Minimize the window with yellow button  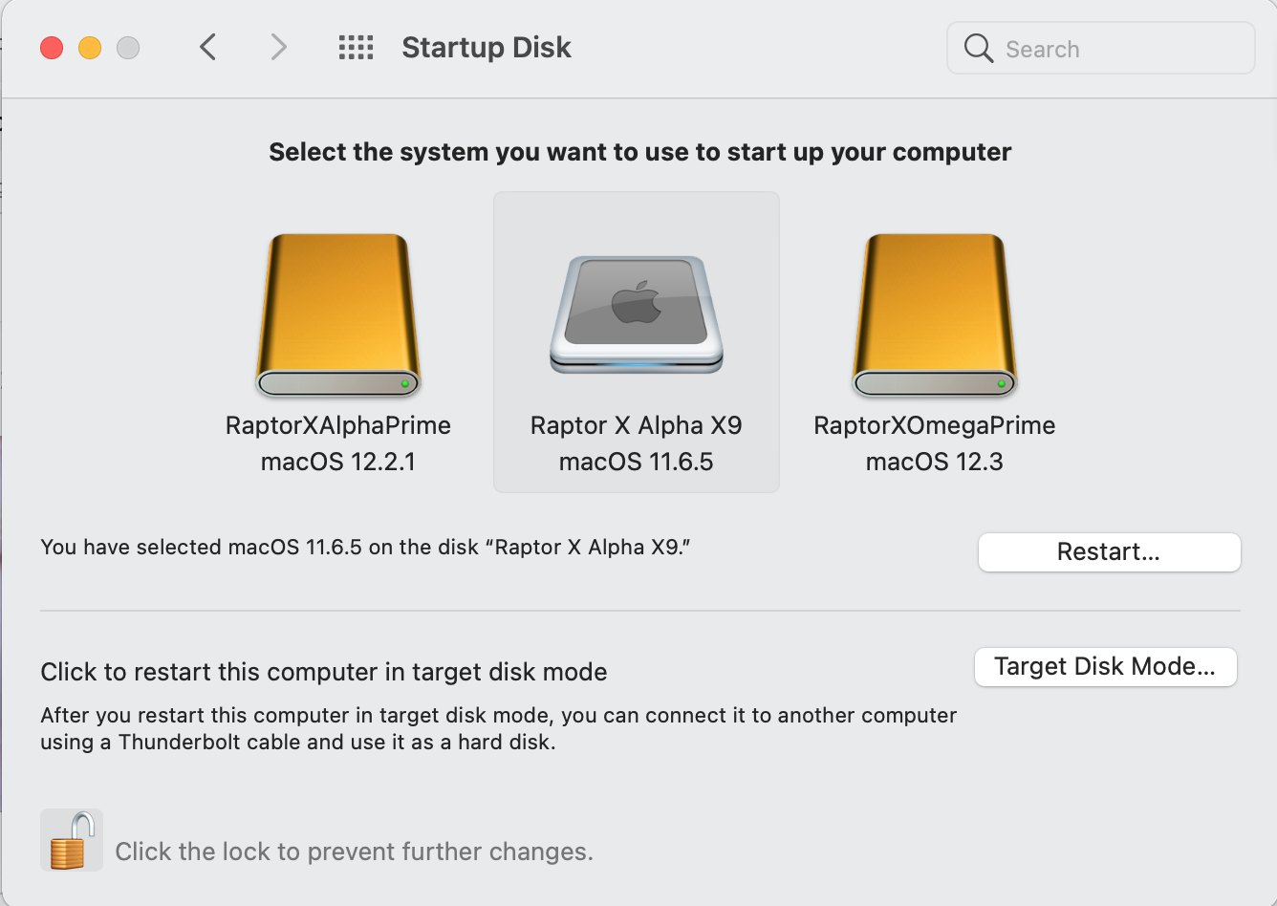click(90, 47)
